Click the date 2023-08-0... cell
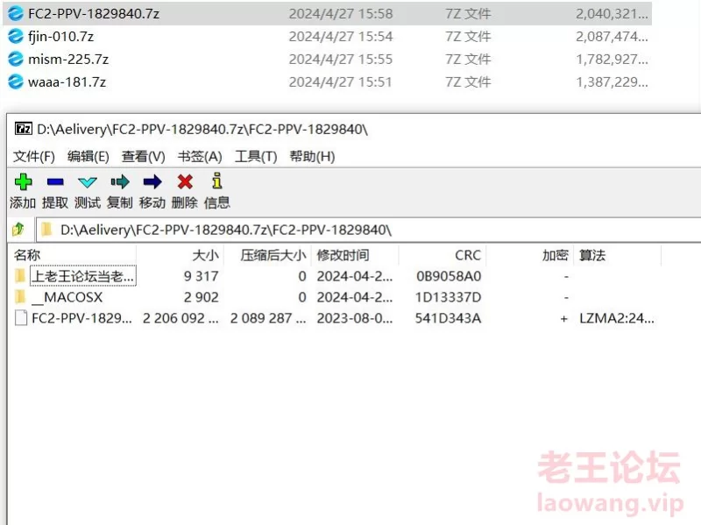This screenshot has width=701, height=525. 355,318
